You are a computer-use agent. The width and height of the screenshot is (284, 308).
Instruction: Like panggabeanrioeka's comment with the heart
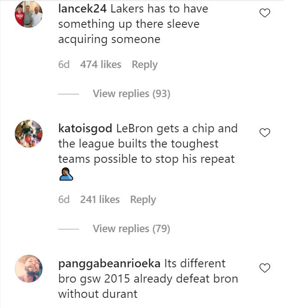[x=265, y=268]
